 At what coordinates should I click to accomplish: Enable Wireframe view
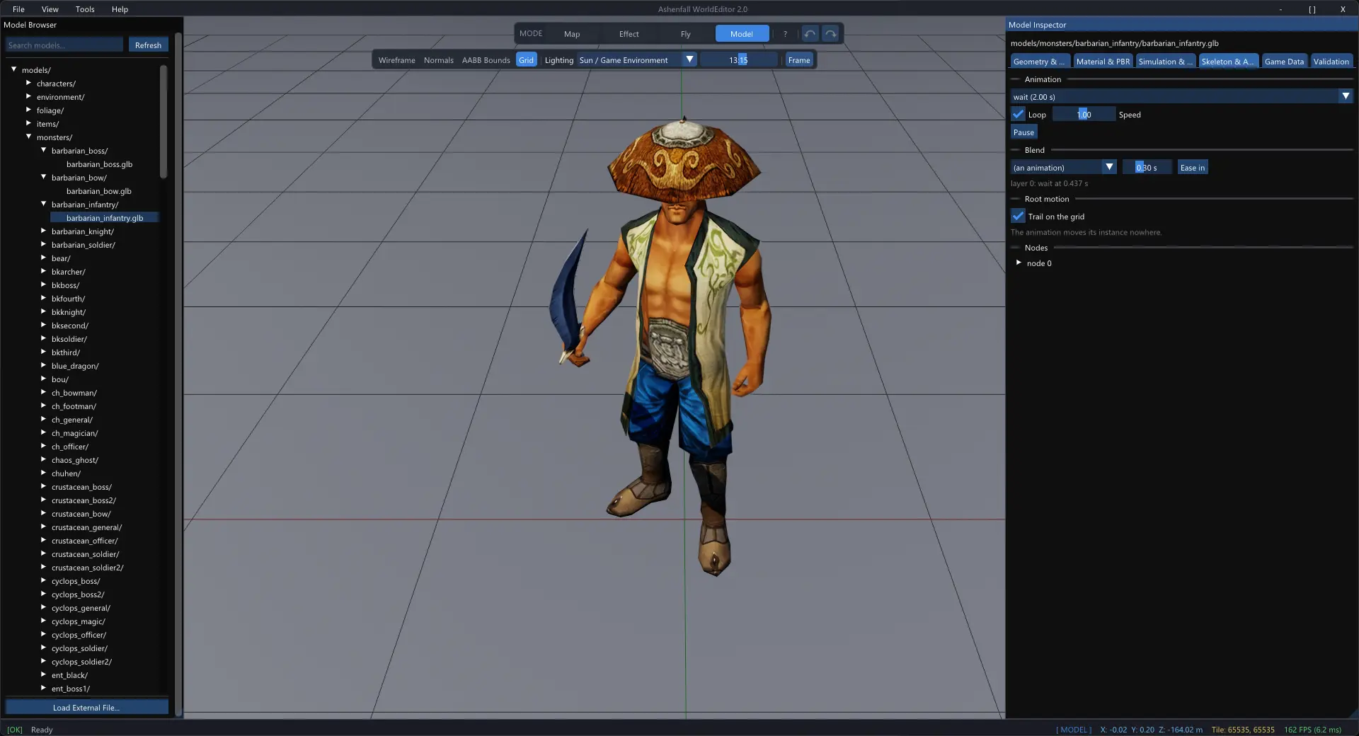click(396, 60)
